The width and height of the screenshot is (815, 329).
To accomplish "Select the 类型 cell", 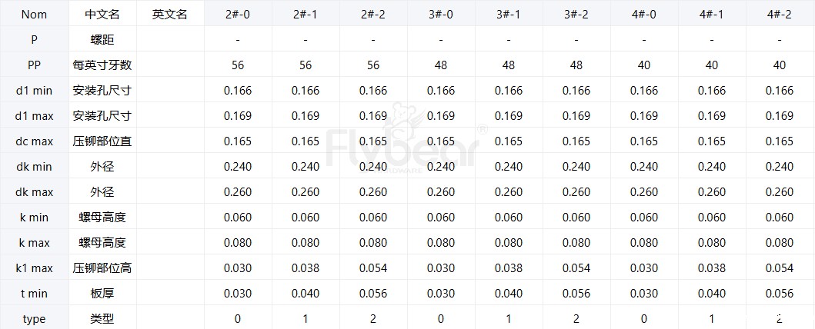I will [x=102, y=319].
